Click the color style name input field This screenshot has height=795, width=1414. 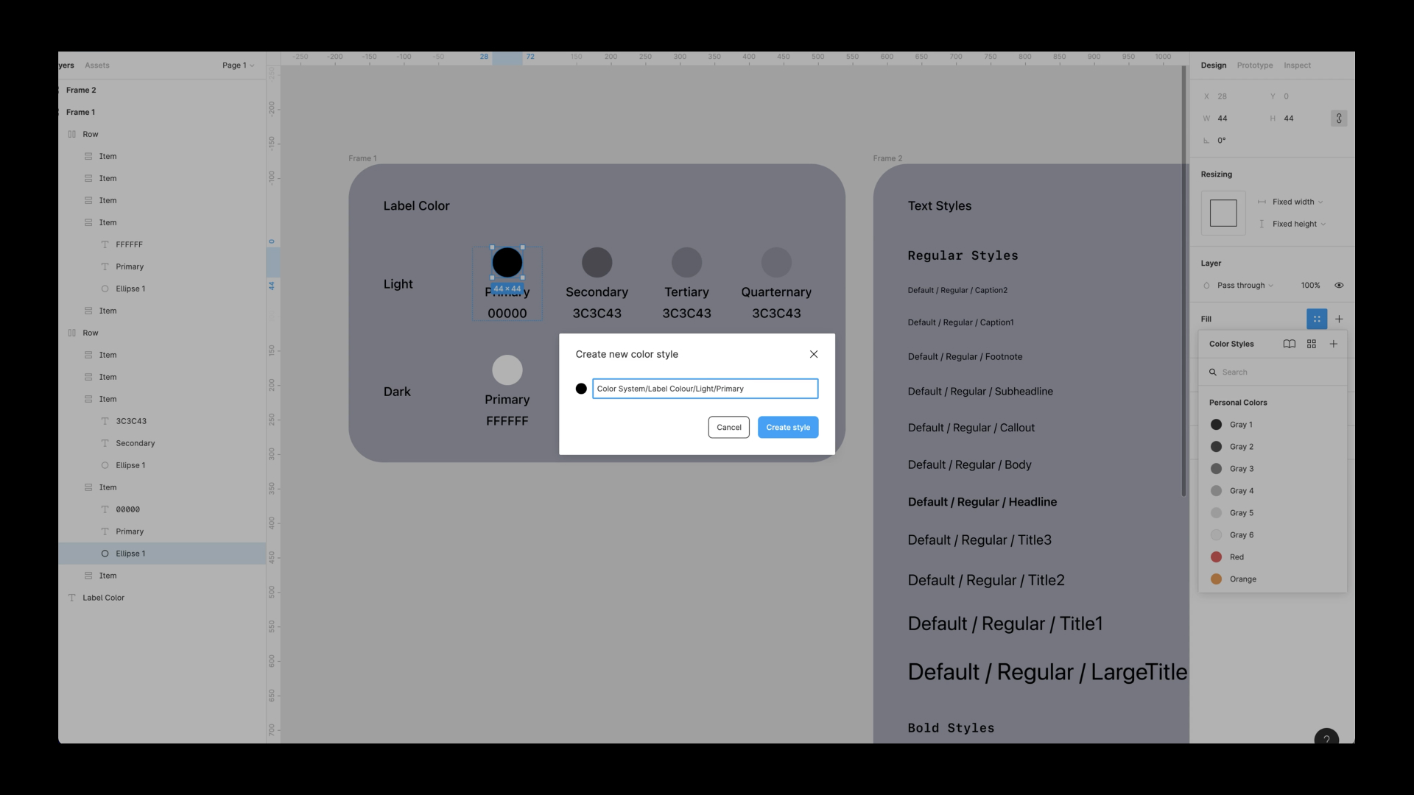click(x=703, y=388)
